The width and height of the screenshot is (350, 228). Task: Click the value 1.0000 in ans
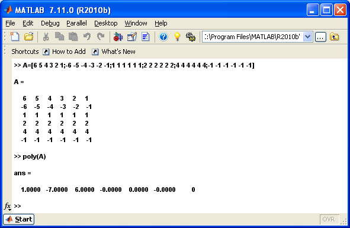[x=31, y=190]
